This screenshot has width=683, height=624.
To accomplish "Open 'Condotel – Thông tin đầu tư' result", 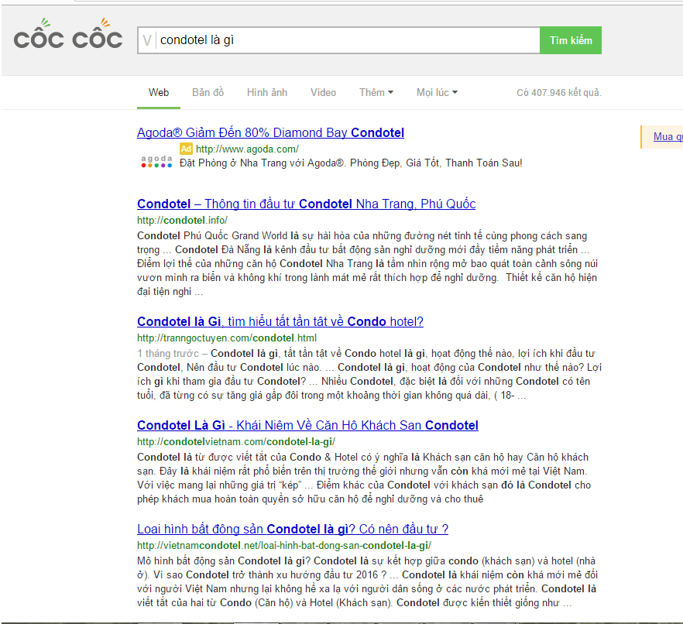I will coord(306,204).
